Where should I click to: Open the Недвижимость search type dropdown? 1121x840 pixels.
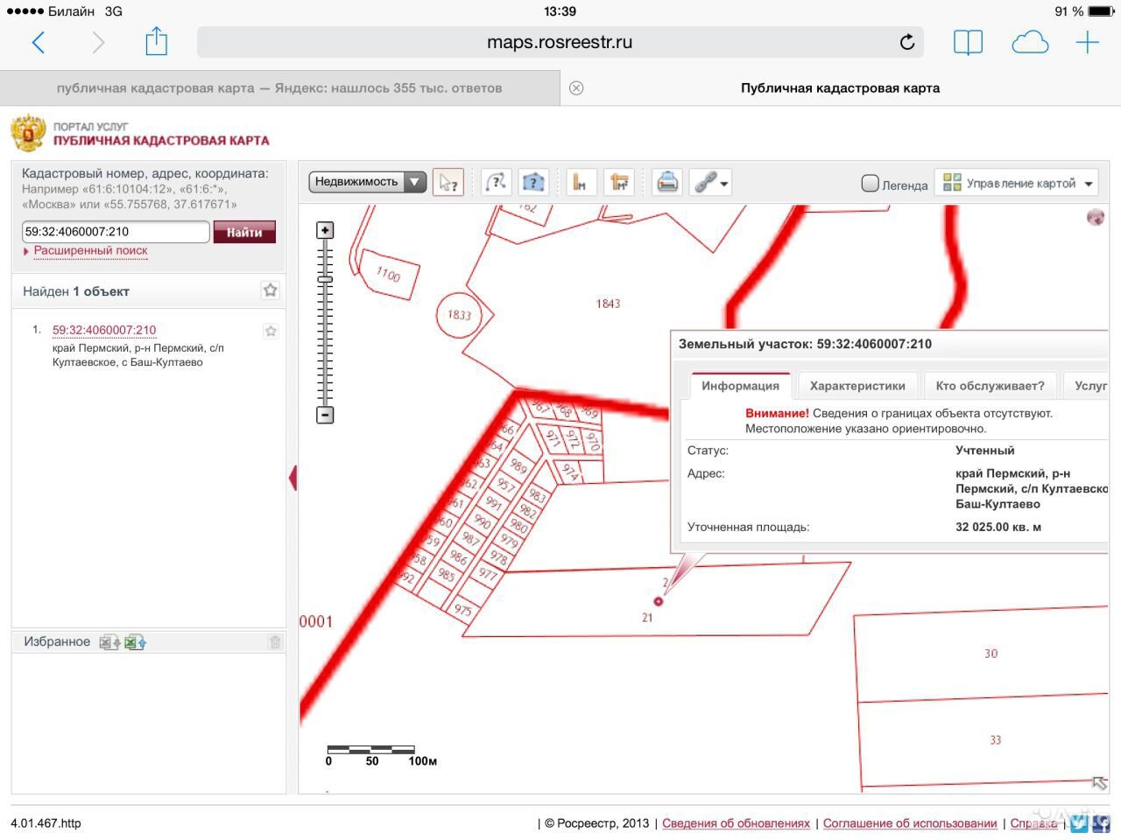coord(367,182)
